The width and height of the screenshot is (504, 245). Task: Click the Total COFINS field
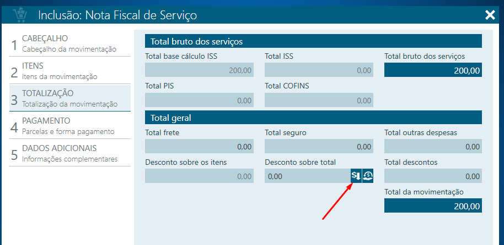coord(319,100)
